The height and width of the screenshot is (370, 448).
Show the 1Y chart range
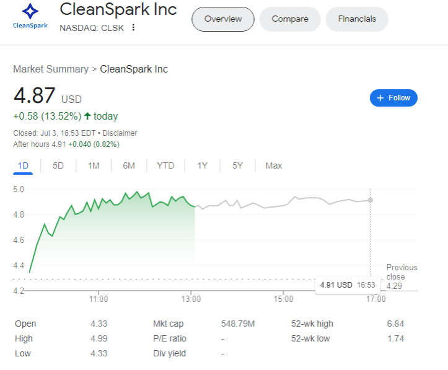pos(202,165)
